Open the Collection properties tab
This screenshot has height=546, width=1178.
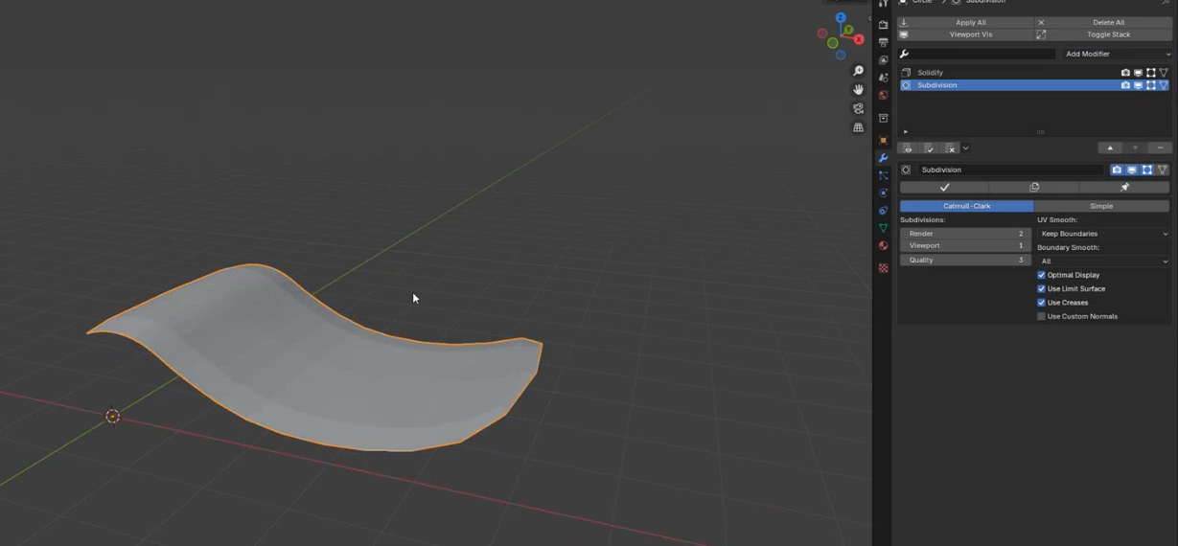tap(883, 118)
